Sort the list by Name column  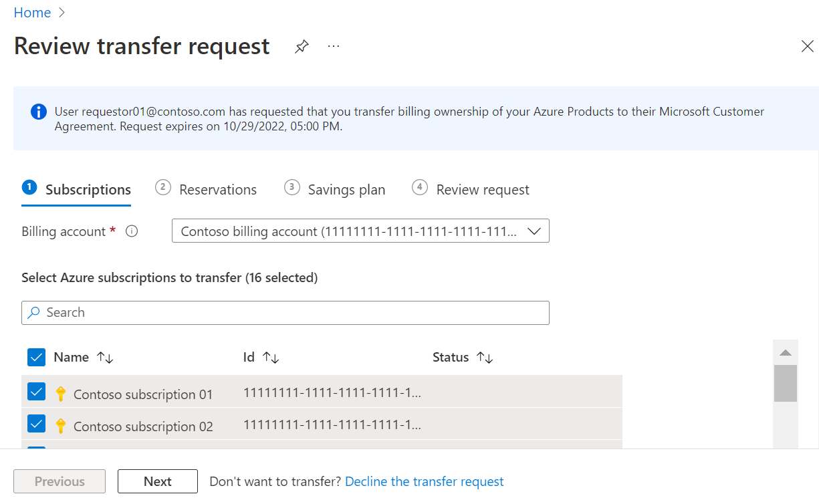[105, 358]
